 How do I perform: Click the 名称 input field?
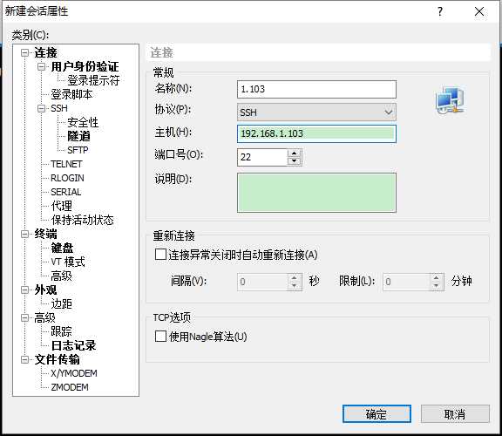pos(316,89)
